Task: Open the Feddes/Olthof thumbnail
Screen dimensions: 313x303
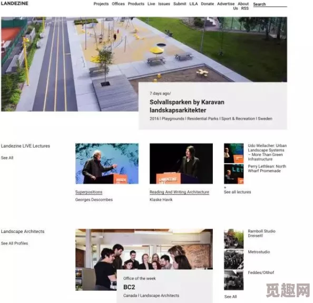Action: pos(233,280)
